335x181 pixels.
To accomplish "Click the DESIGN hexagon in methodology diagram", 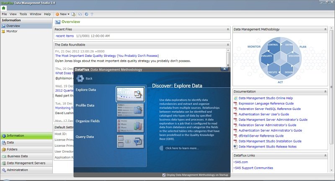I will click(x=287, y=70).
